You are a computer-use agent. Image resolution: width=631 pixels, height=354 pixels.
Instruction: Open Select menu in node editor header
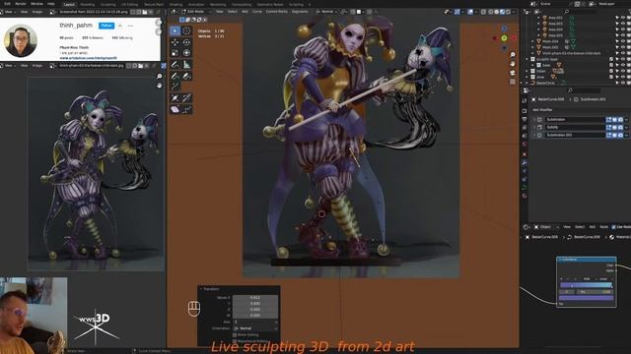click(580, 227)
